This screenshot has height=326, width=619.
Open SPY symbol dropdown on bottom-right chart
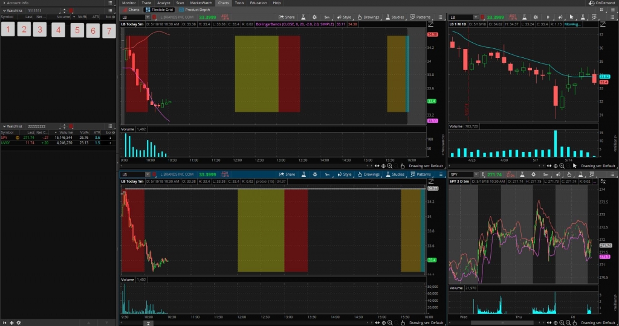pyautogui.click(x=476, y=174)
